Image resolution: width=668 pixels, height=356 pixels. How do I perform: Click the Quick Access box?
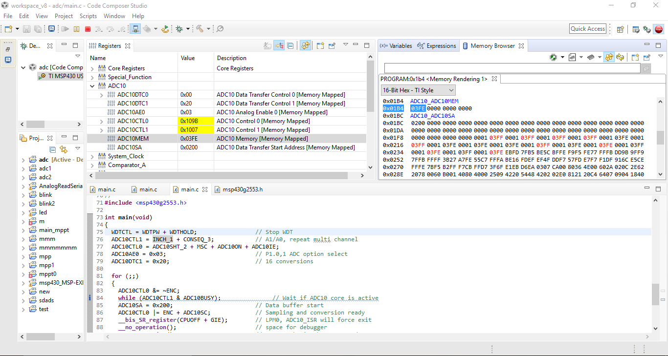[588, 29]
